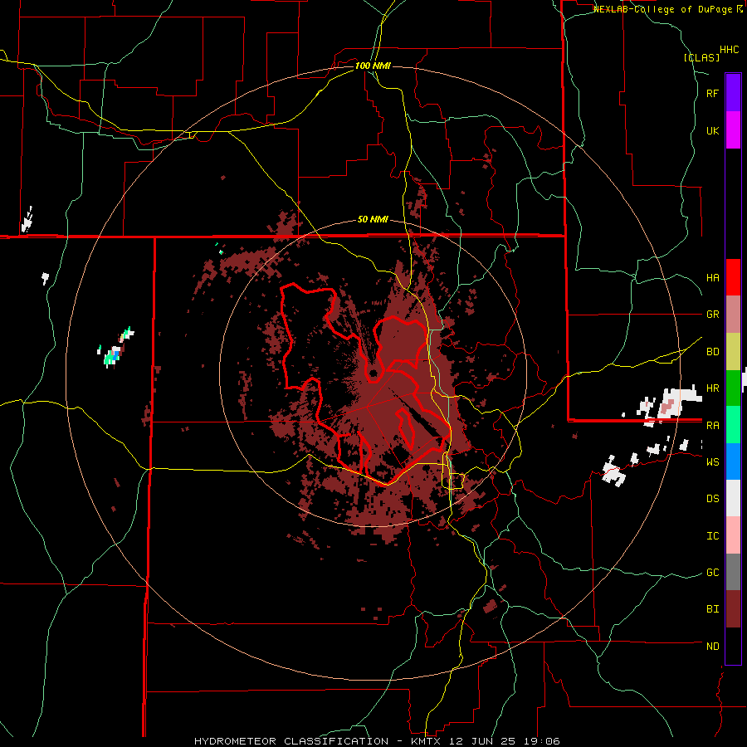The height and width of the screenshot is (747, 747).
Task: Click the ND legend label
Action: 712,647
